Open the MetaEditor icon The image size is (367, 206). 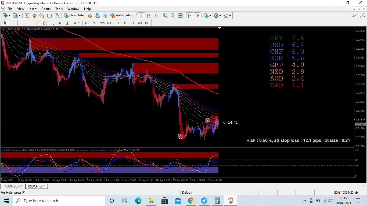coord(90,16)
